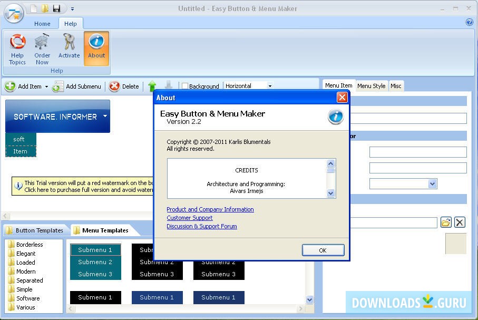Open Customer Support link

coord(190,218)
